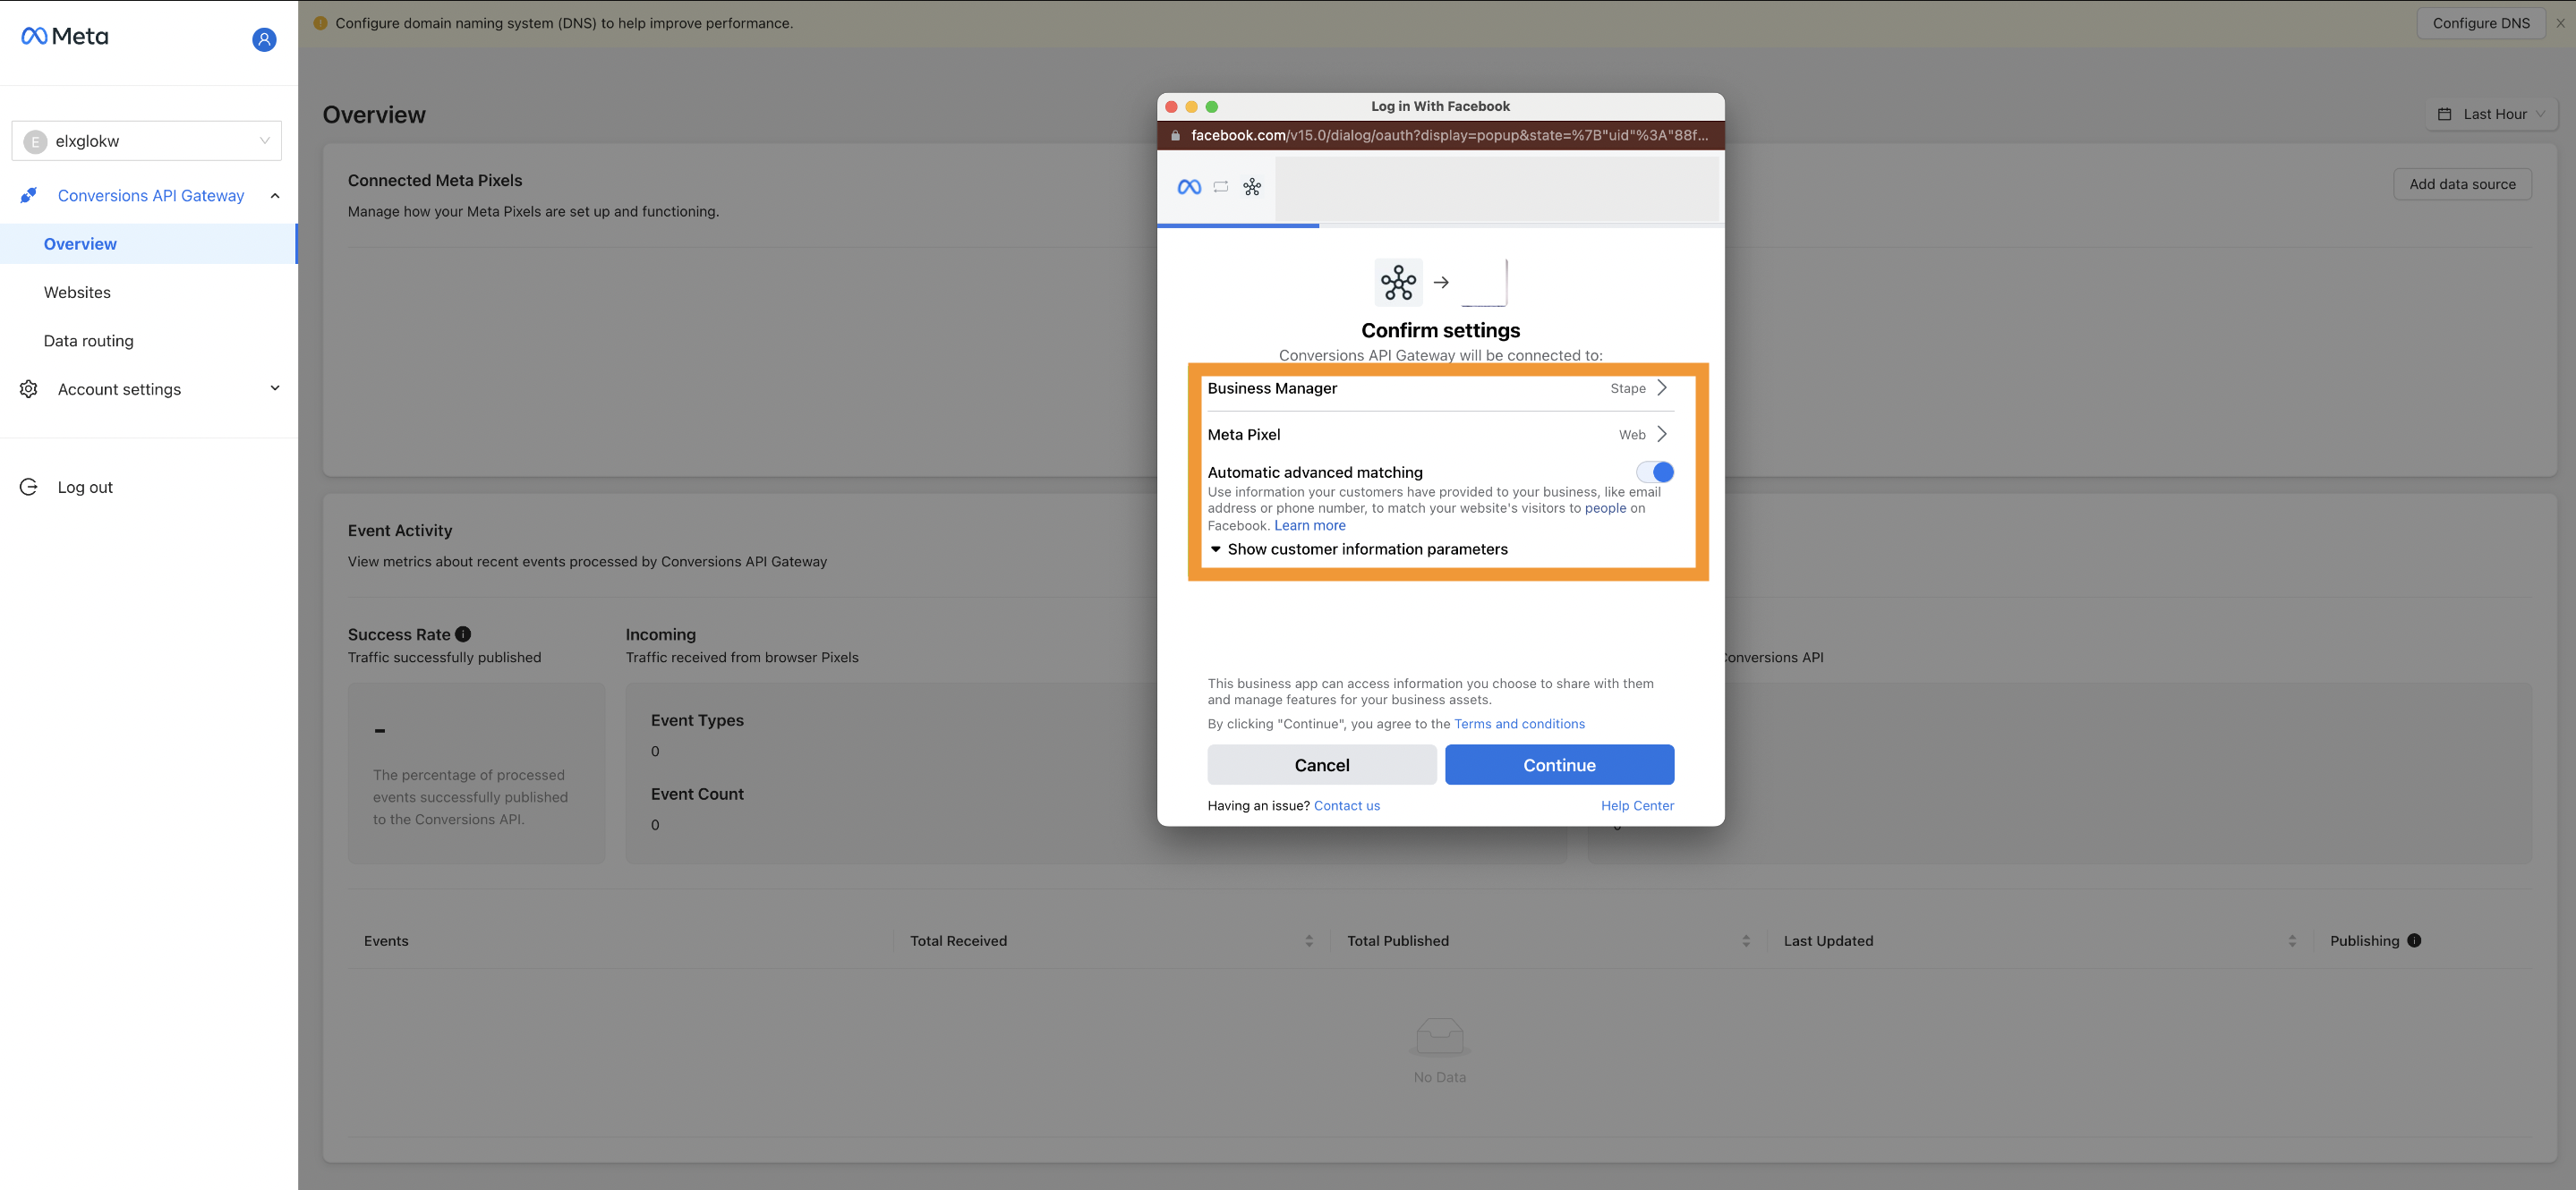Viewport: 2576px width, 1190px height.
Task: Click the popup setup progress bar
Action: click(1440, 226)
